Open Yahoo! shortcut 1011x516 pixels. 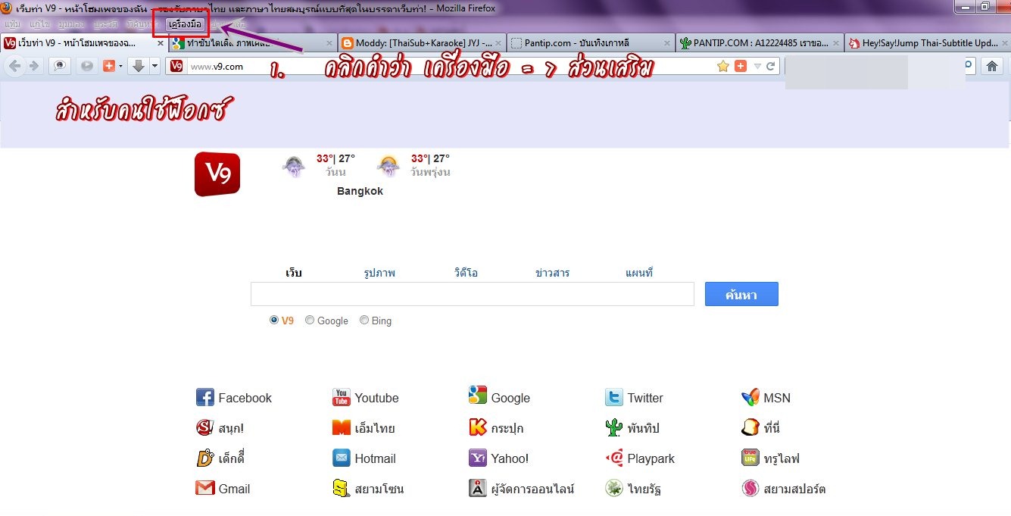[x=498, y=458]
